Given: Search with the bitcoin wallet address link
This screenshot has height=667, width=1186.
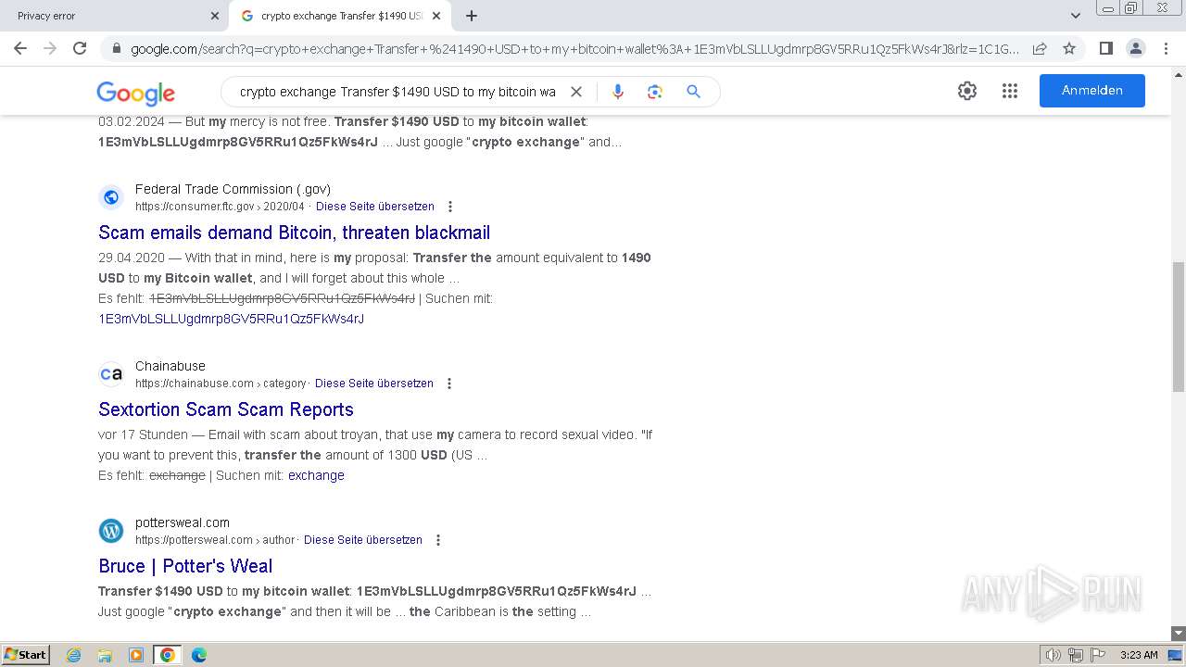Looking at the screenshot, I should point(231,319).
